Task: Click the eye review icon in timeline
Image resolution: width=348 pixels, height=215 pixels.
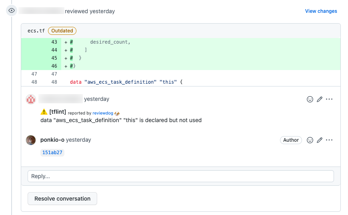Action: [x=12, y=11]
